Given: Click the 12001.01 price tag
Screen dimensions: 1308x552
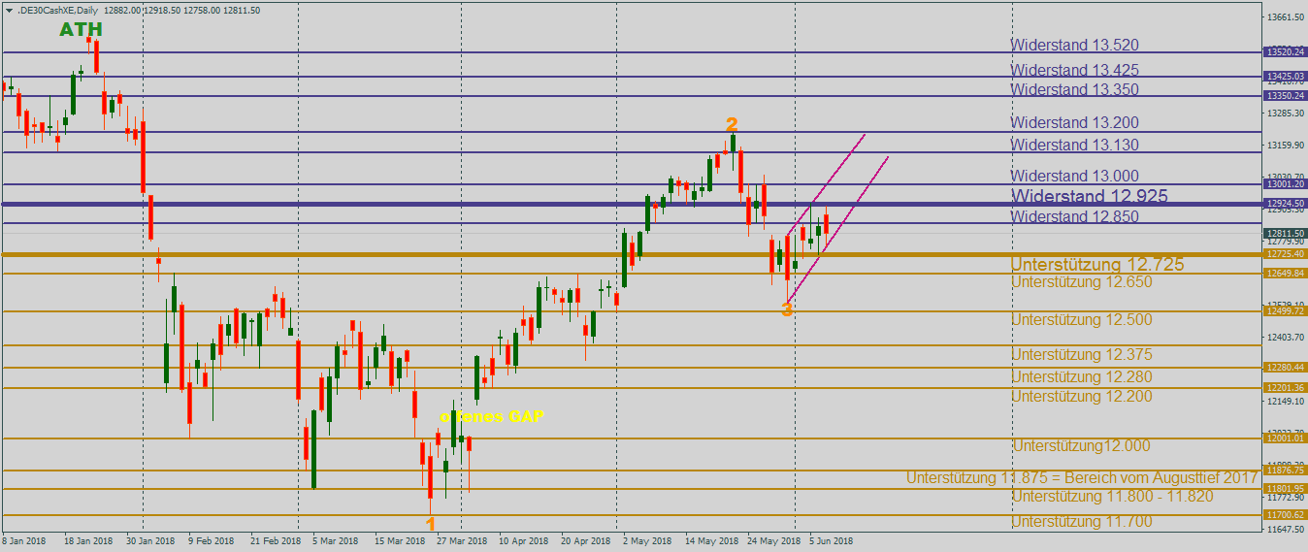Looking at the screenshot, I should 1285,438.
